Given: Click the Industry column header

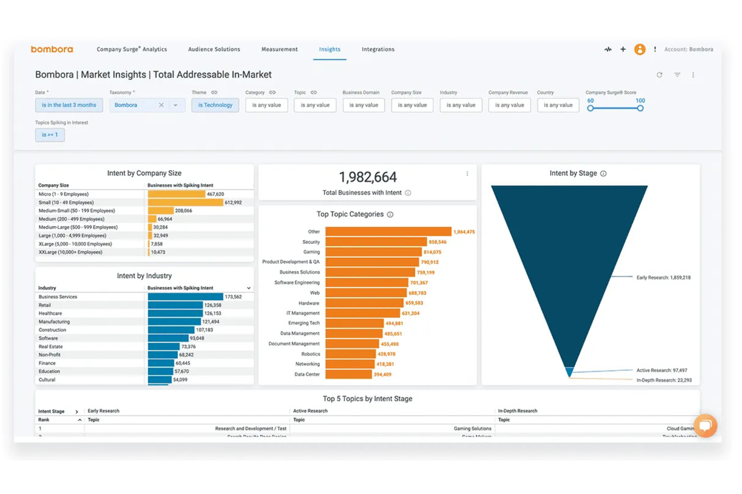Looking at the screenshot, I should [47, 288].
